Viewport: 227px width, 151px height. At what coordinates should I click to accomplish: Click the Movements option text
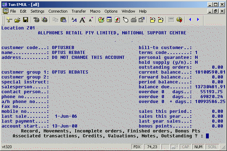(56, 131)
